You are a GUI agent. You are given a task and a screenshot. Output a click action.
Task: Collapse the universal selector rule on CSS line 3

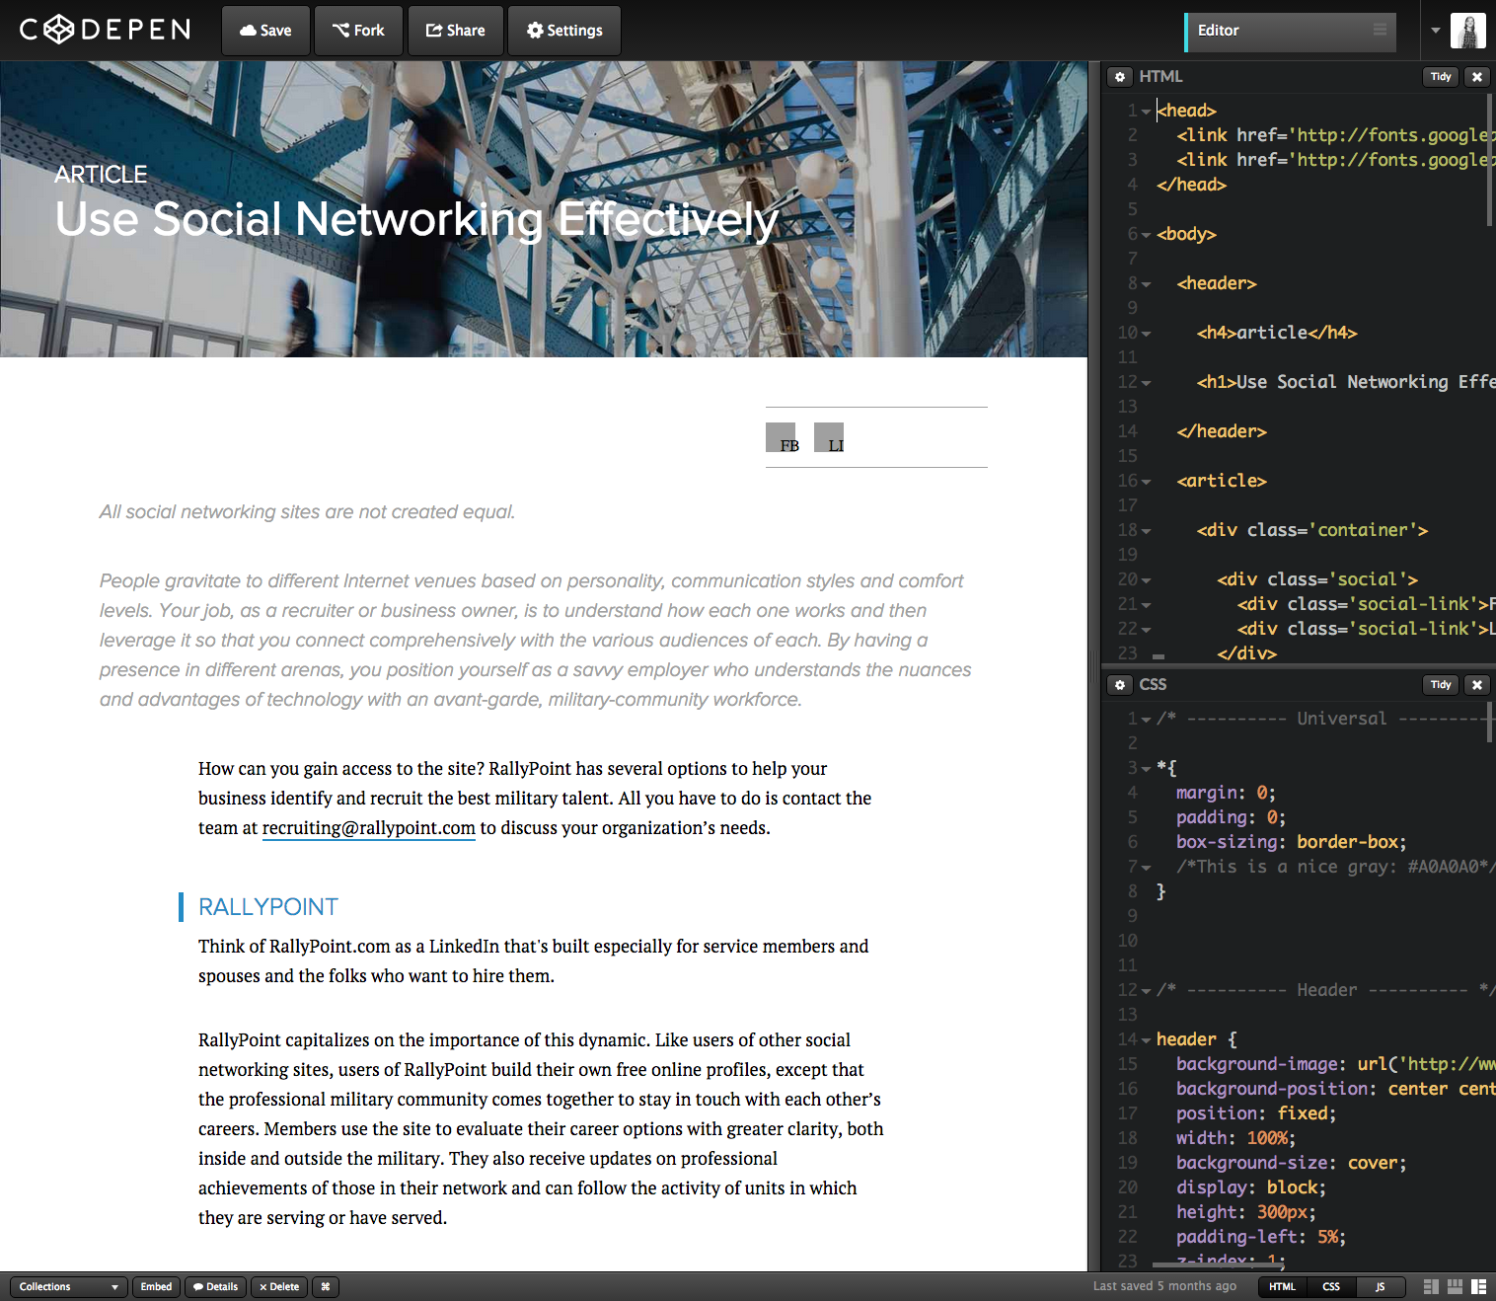(x=1146, y=769)
